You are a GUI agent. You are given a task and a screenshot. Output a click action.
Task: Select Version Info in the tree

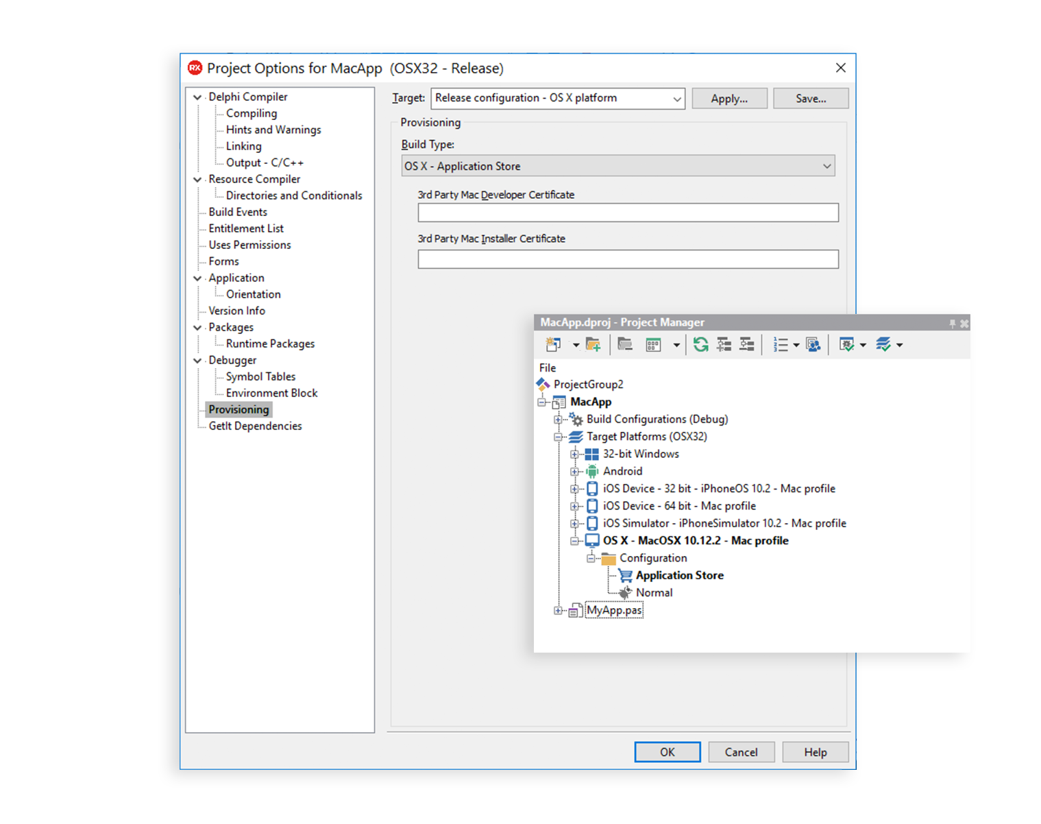236,311
